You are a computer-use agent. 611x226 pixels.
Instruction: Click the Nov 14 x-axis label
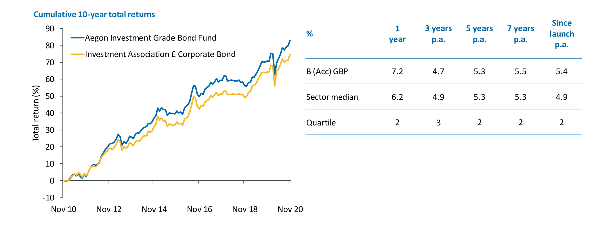pos(154,209)
